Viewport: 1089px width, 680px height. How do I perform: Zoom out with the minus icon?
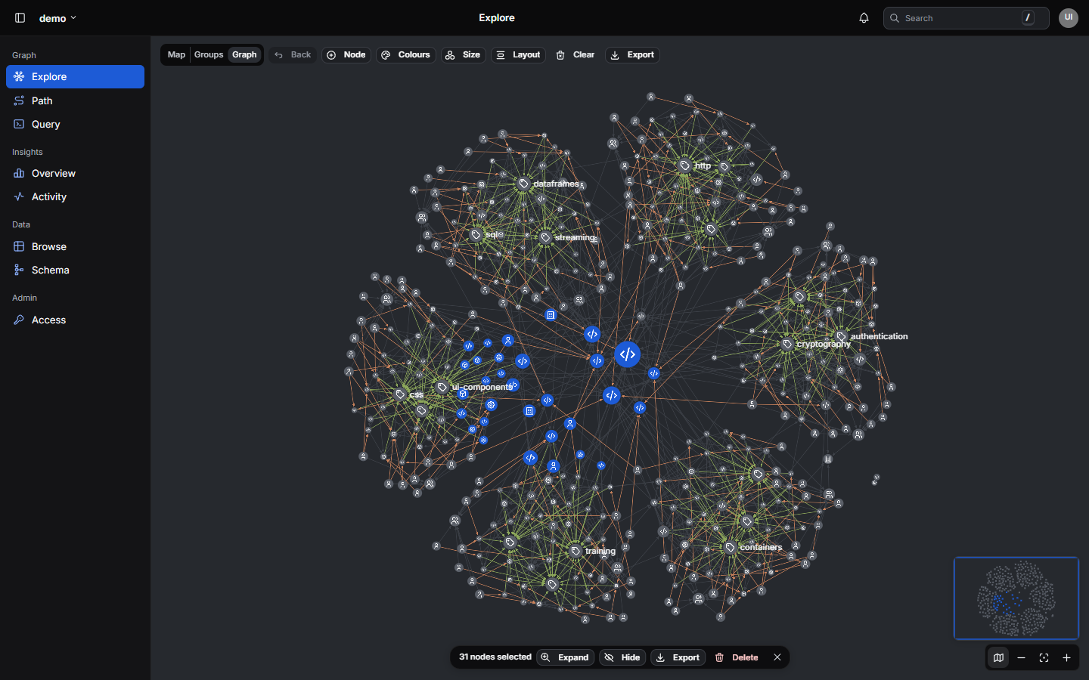pyautogui.click(x=1021, y=658)
